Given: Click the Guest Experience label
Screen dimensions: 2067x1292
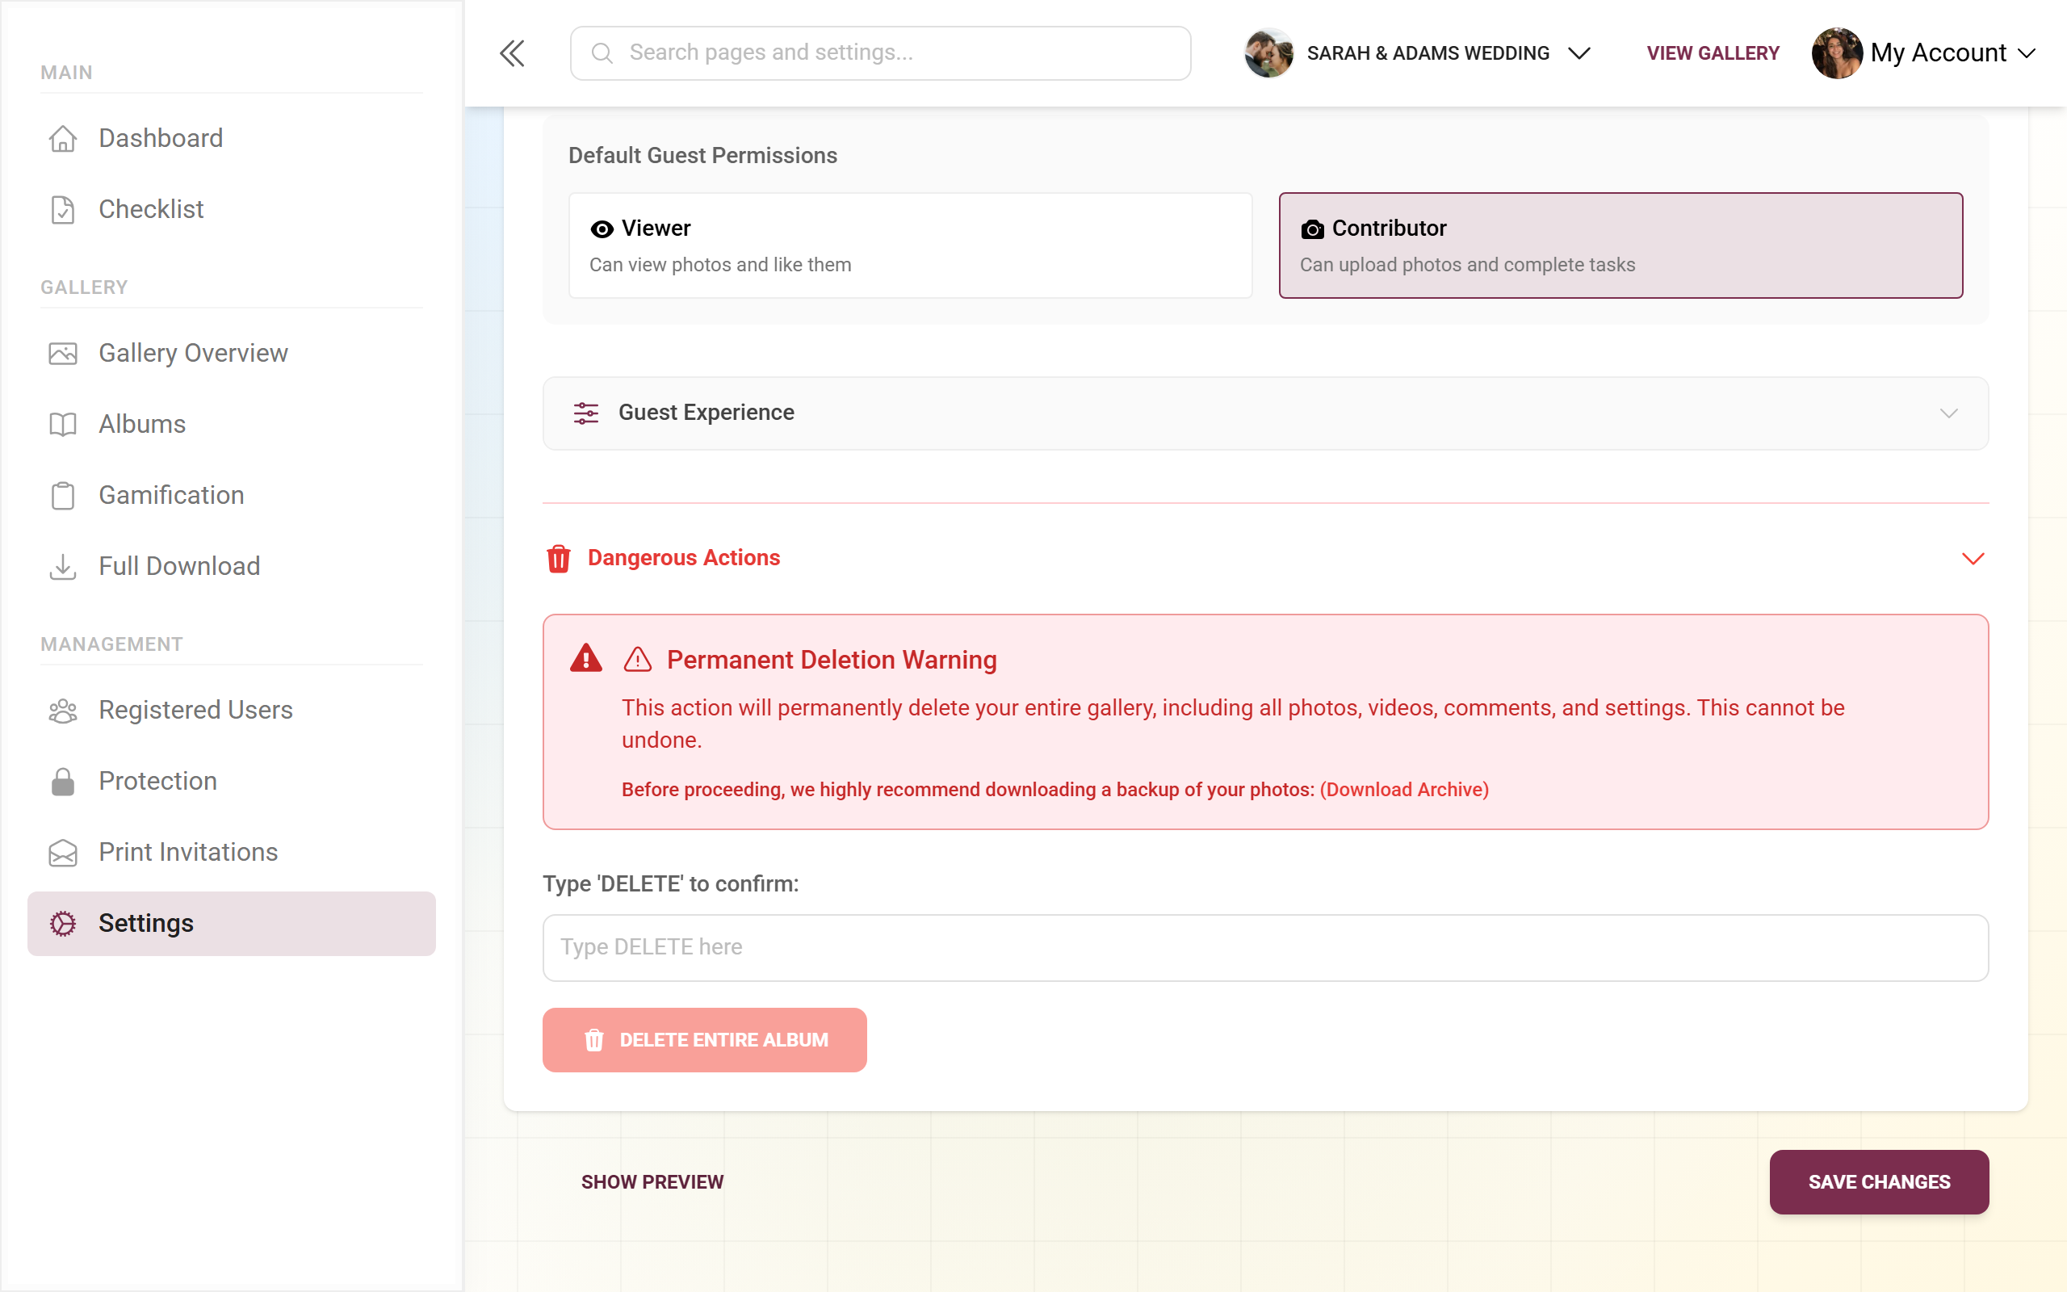Looking at the screenshot, I should pos(706,413).
